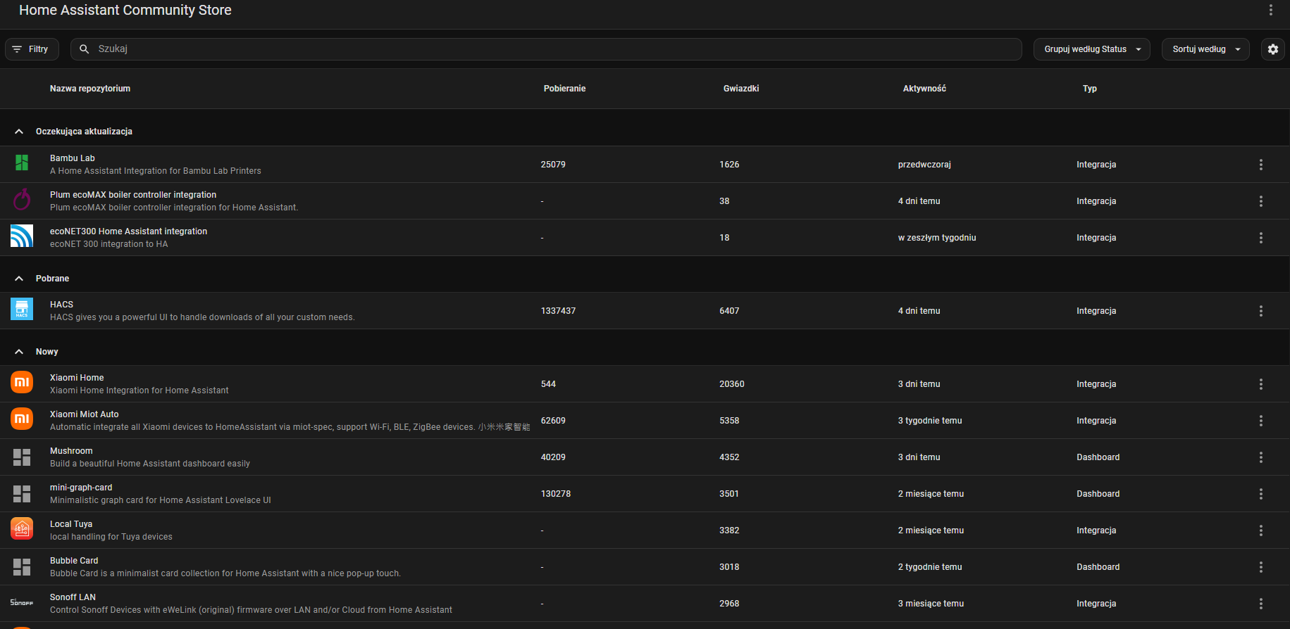Image resolution: width=1290 pixels, height=629 pixels.
Task: Collapse the Pobrane group section
Action: tap(19, 279)
